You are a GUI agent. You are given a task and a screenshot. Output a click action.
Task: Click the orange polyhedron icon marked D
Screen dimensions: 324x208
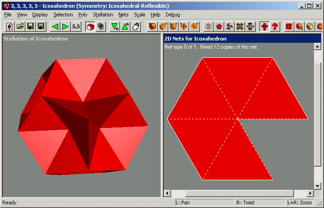coord(163,26)
